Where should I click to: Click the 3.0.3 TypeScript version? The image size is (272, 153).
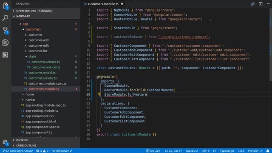click(241, 151)
